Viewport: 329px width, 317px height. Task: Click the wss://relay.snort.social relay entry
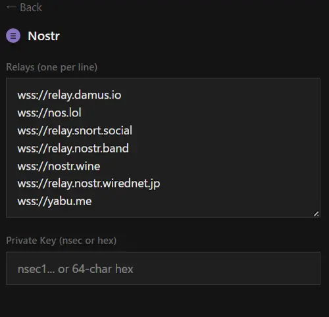(75, 130)
